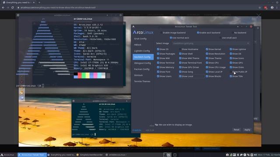This screenshot has width=280, height=157.
Task: Open Slimlock section
Action: [138, 75]
